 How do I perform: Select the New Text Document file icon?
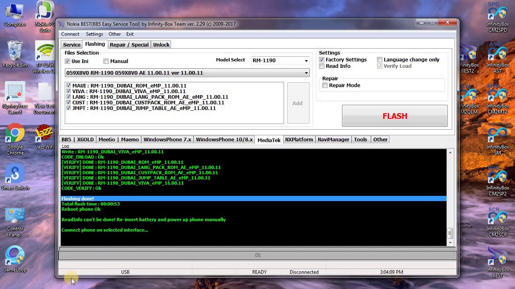pos(45,98)
